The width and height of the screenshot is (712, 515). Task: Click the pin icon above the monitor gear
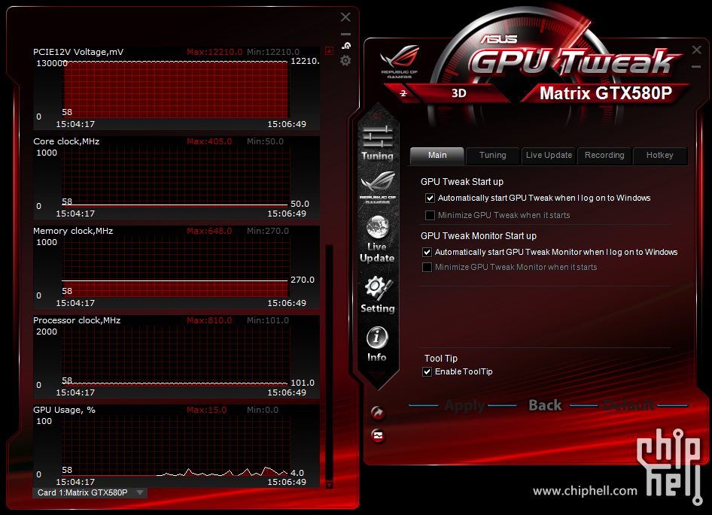click(x=346, y=45)
